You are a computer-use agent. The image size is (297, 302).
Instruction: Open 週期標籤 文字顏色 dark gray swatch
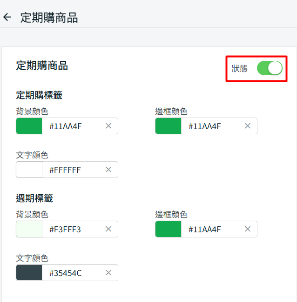coord(29,273)
